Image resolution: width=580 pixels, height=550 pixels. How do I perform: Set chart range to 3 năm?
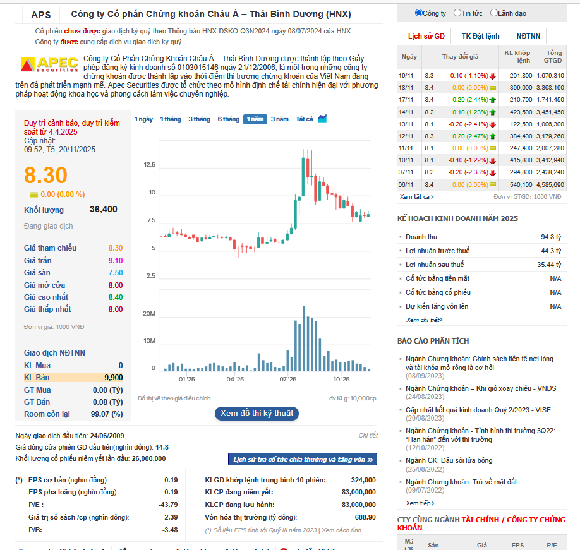pyautogui.click(x=280, y=119)
